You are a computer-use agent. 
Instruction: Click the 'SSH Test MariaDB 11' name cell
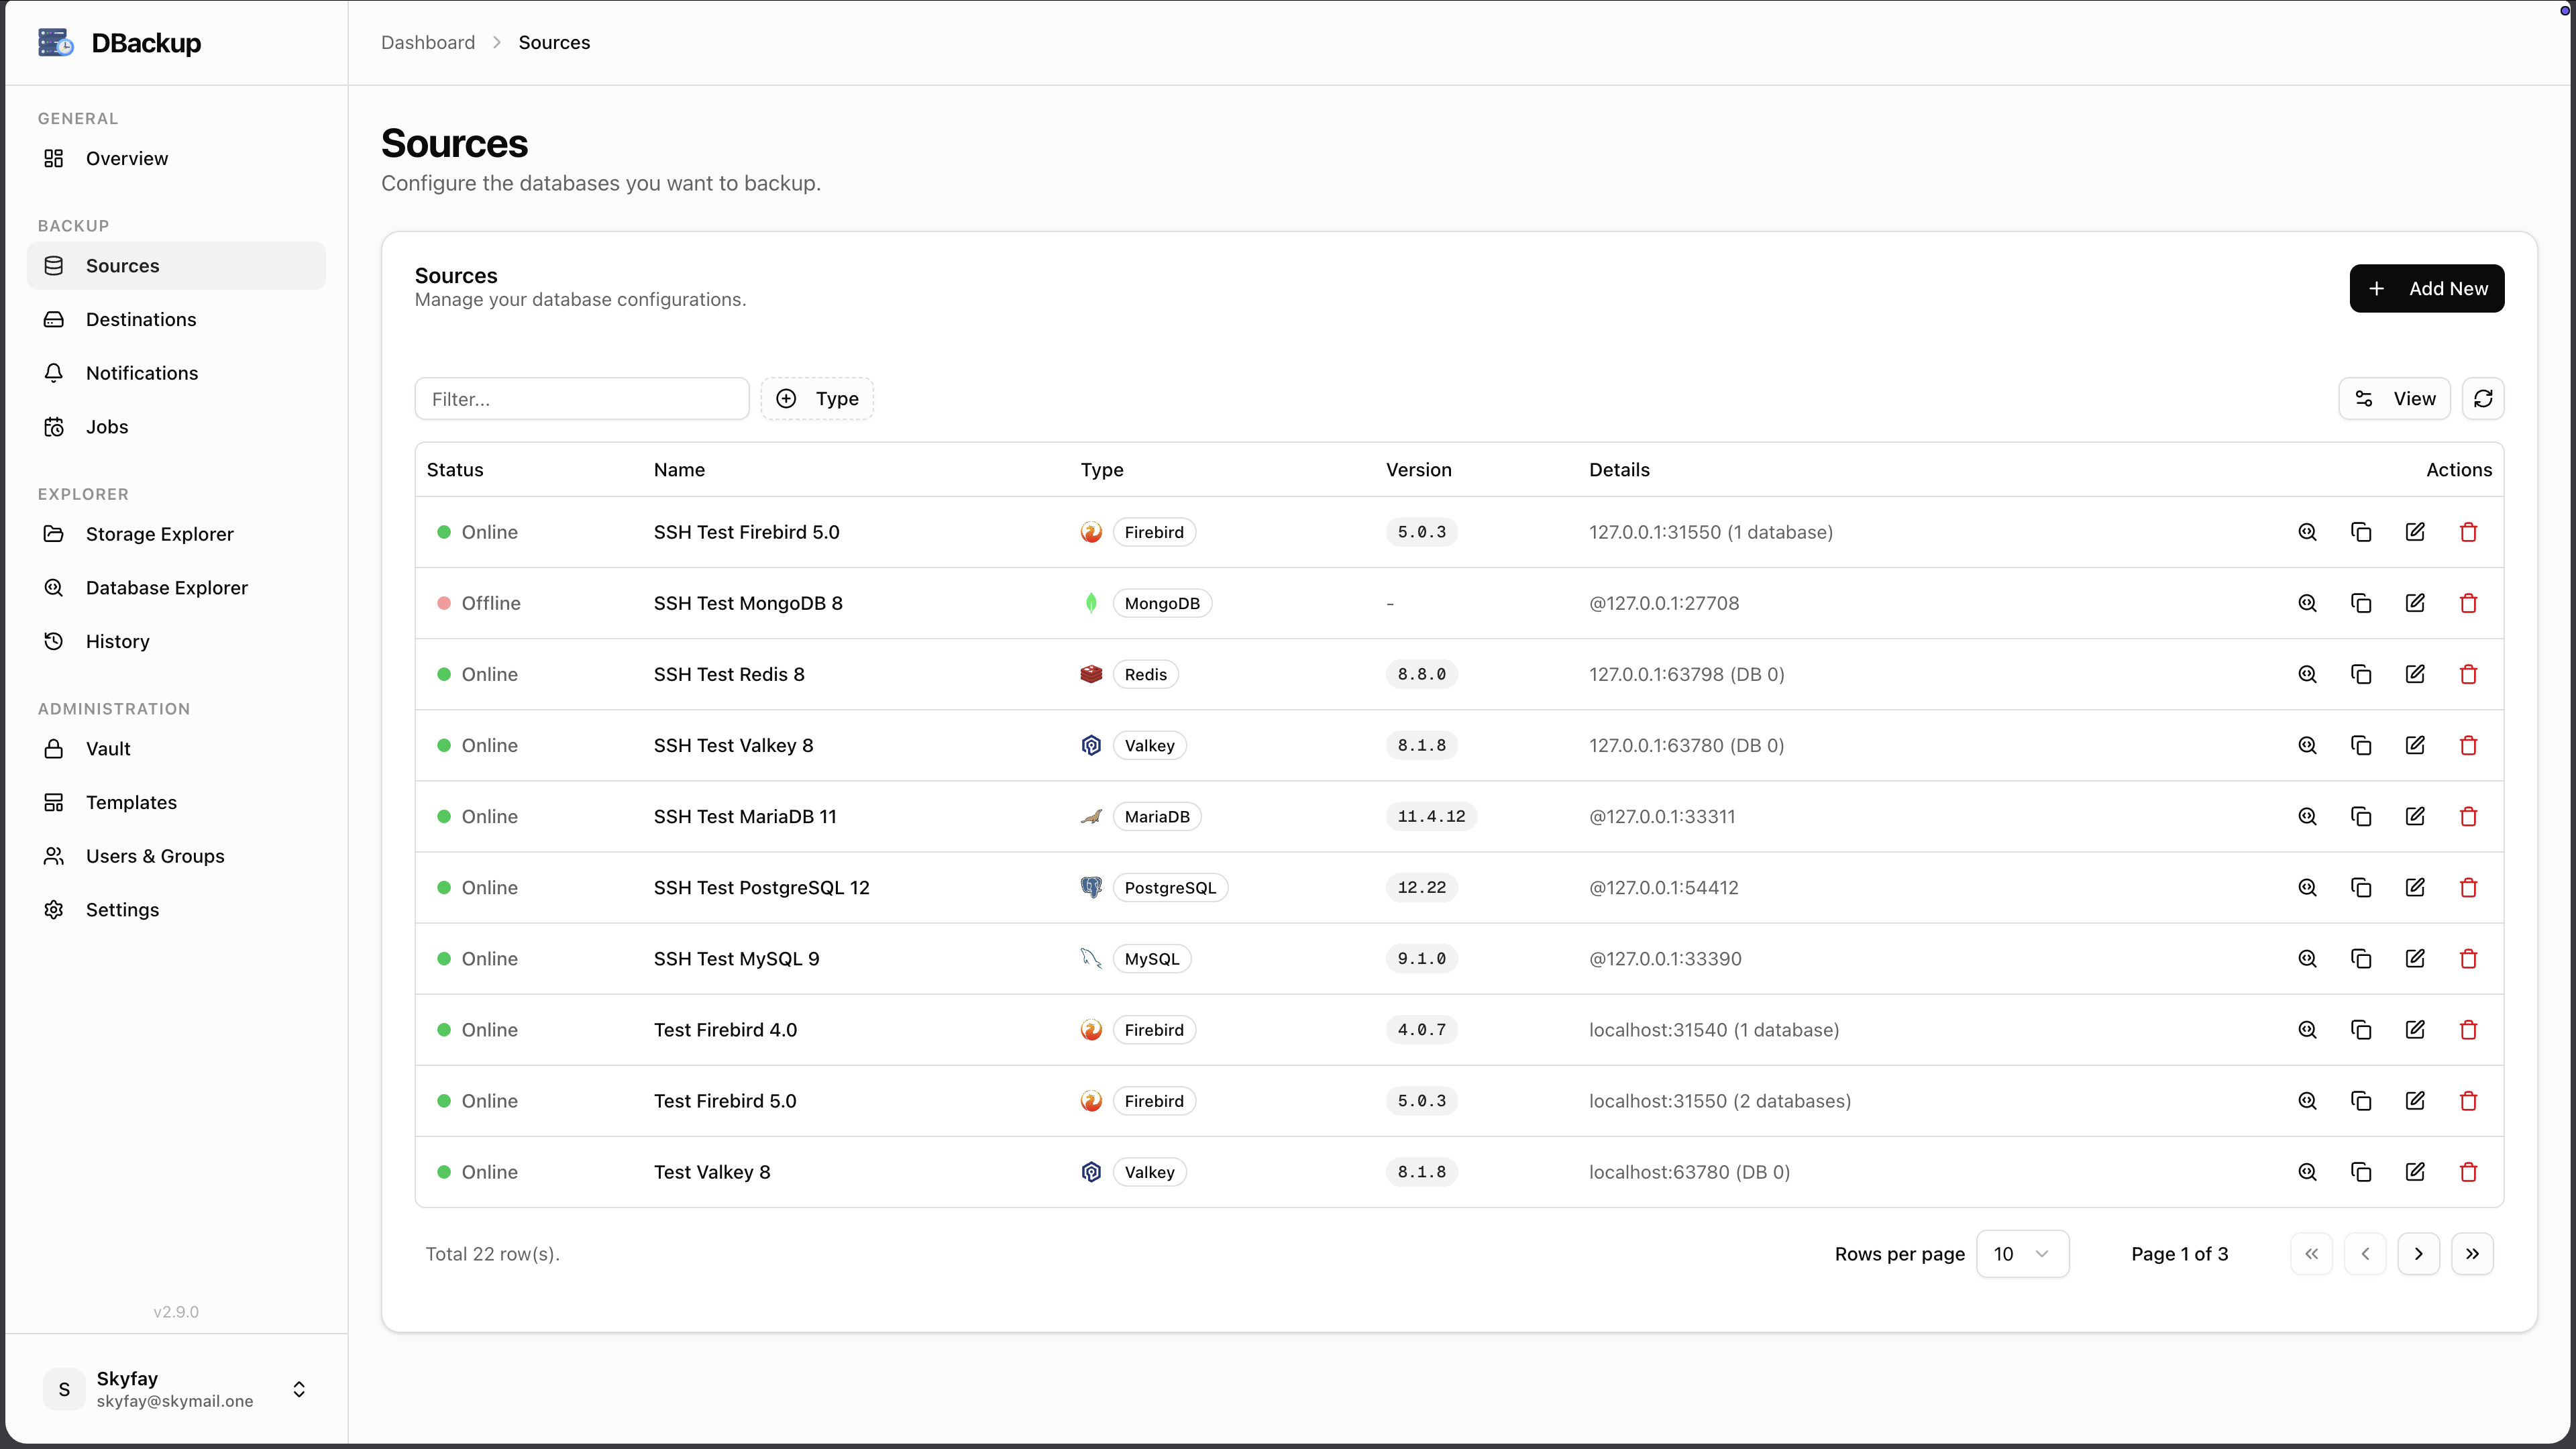(745, 816)
